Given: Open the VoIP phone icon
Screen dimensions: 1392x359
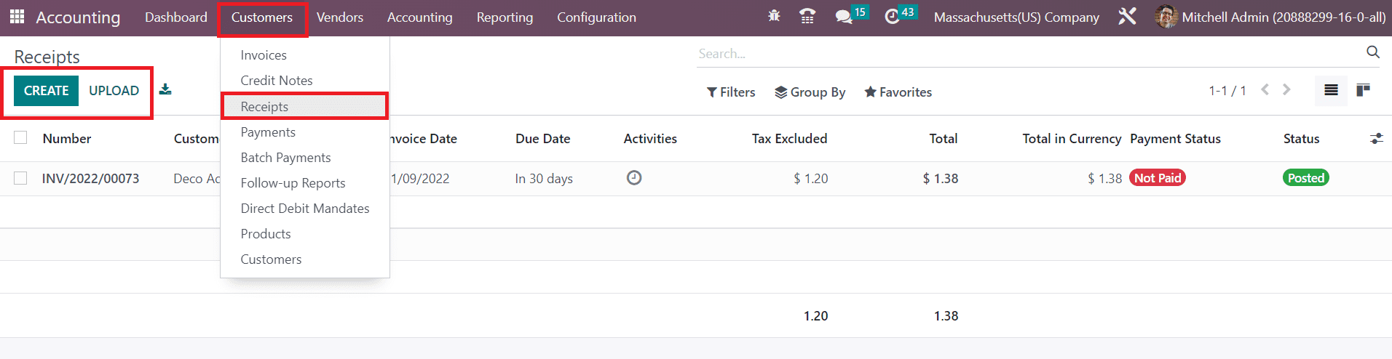Looking at the screenshot, I should (807, 17).
